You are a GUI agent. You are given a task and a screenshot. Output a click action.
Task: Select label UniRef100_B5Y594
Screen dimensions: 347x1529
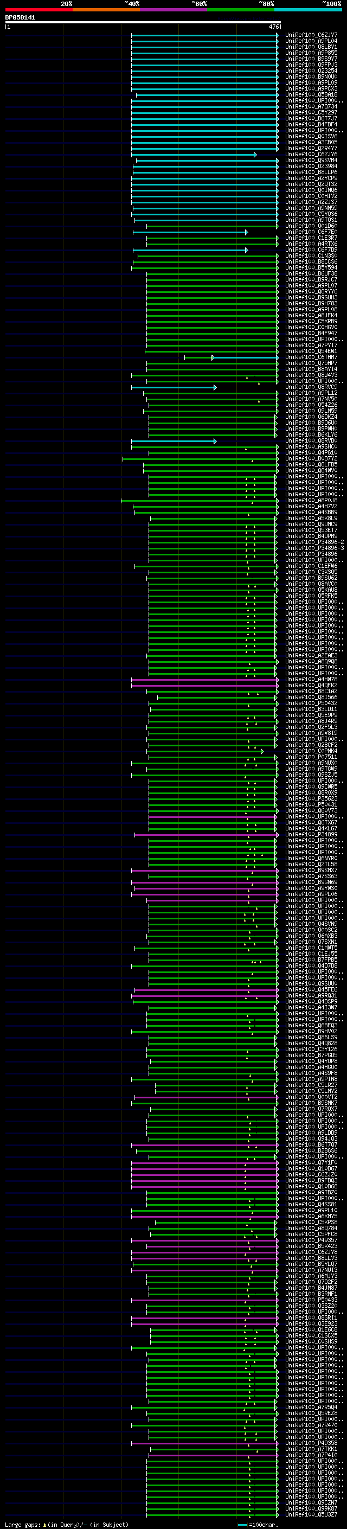[x=311, y=268]
